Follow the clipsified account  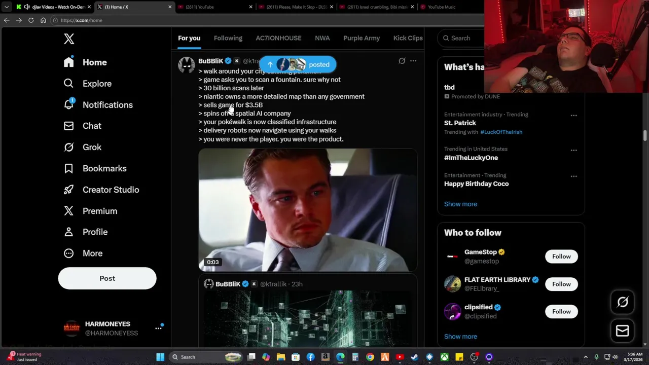click(561, 311)
